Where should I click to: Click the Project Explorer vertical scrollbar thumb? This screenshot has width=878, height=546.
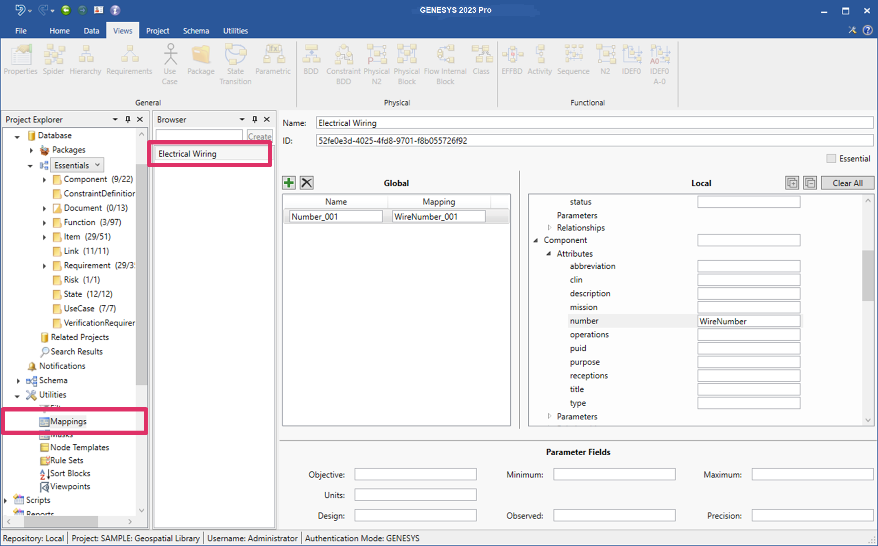(x=141, y=275)
